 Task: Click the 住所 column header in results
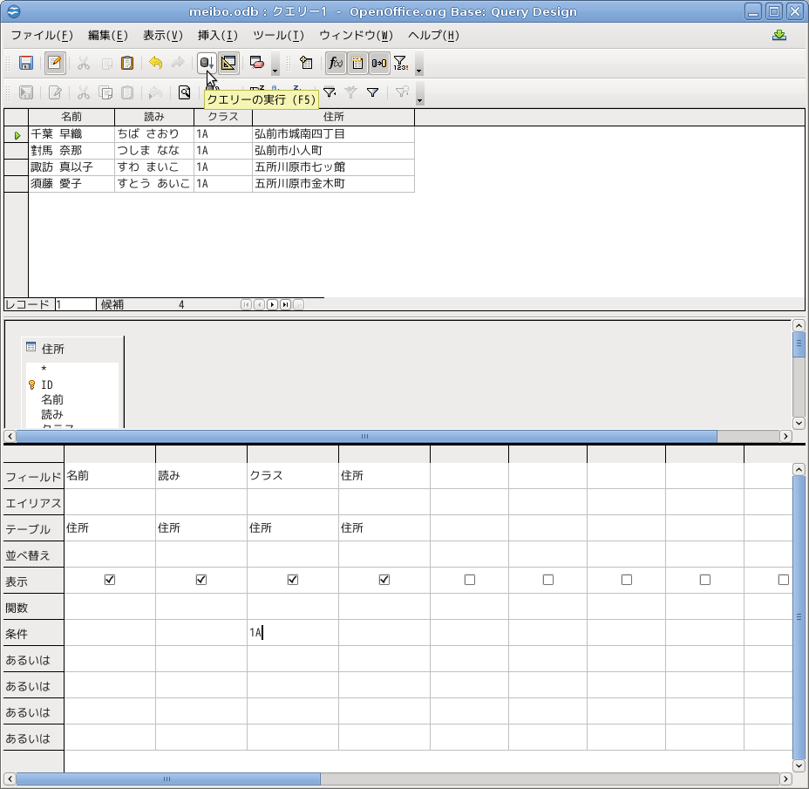(333, 117)
